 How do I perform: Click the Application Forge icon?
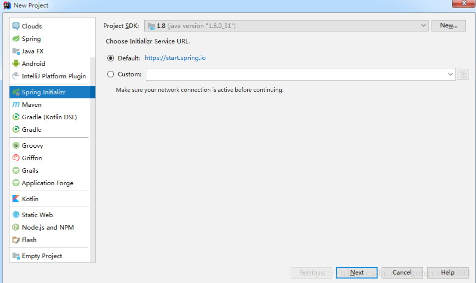(16, 183)
